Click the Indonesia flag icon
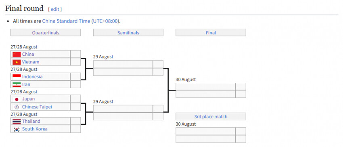343x147 pixels. point(17,77)
